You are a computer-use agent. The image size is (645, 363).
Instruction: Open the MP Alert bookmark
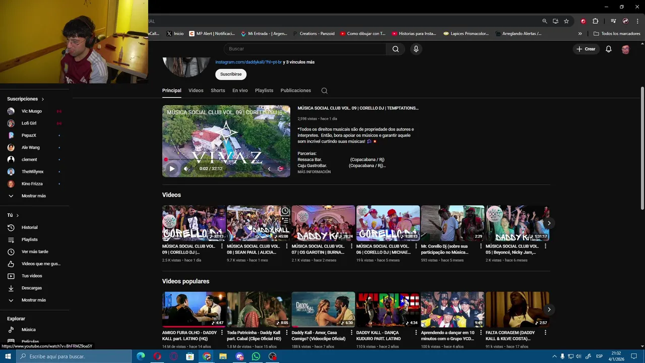click(x=212, y=34)
